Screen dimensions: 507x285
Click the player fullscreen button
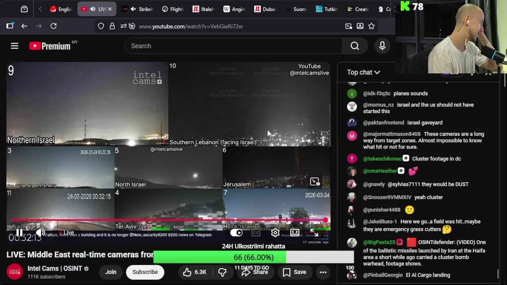pos(314,233)
